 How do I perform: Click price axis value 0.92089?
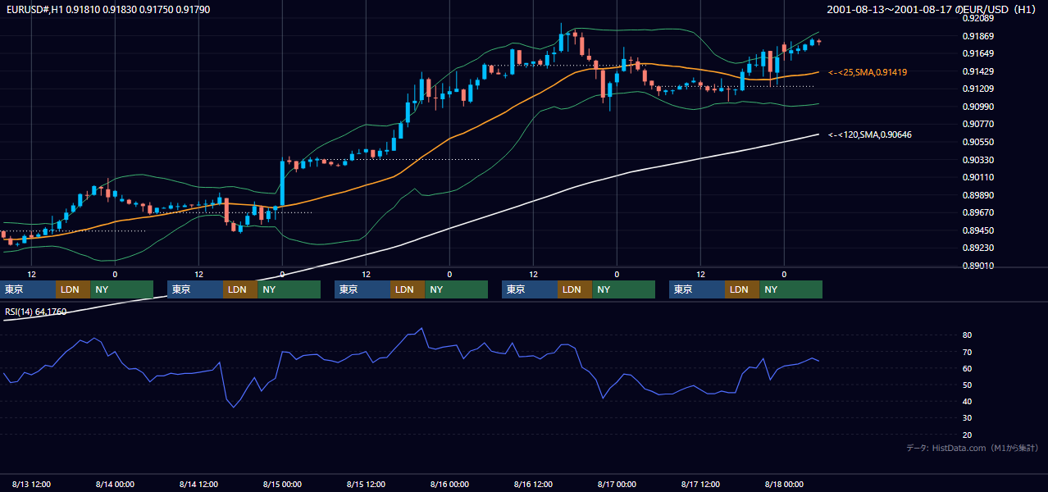[977, 19]
